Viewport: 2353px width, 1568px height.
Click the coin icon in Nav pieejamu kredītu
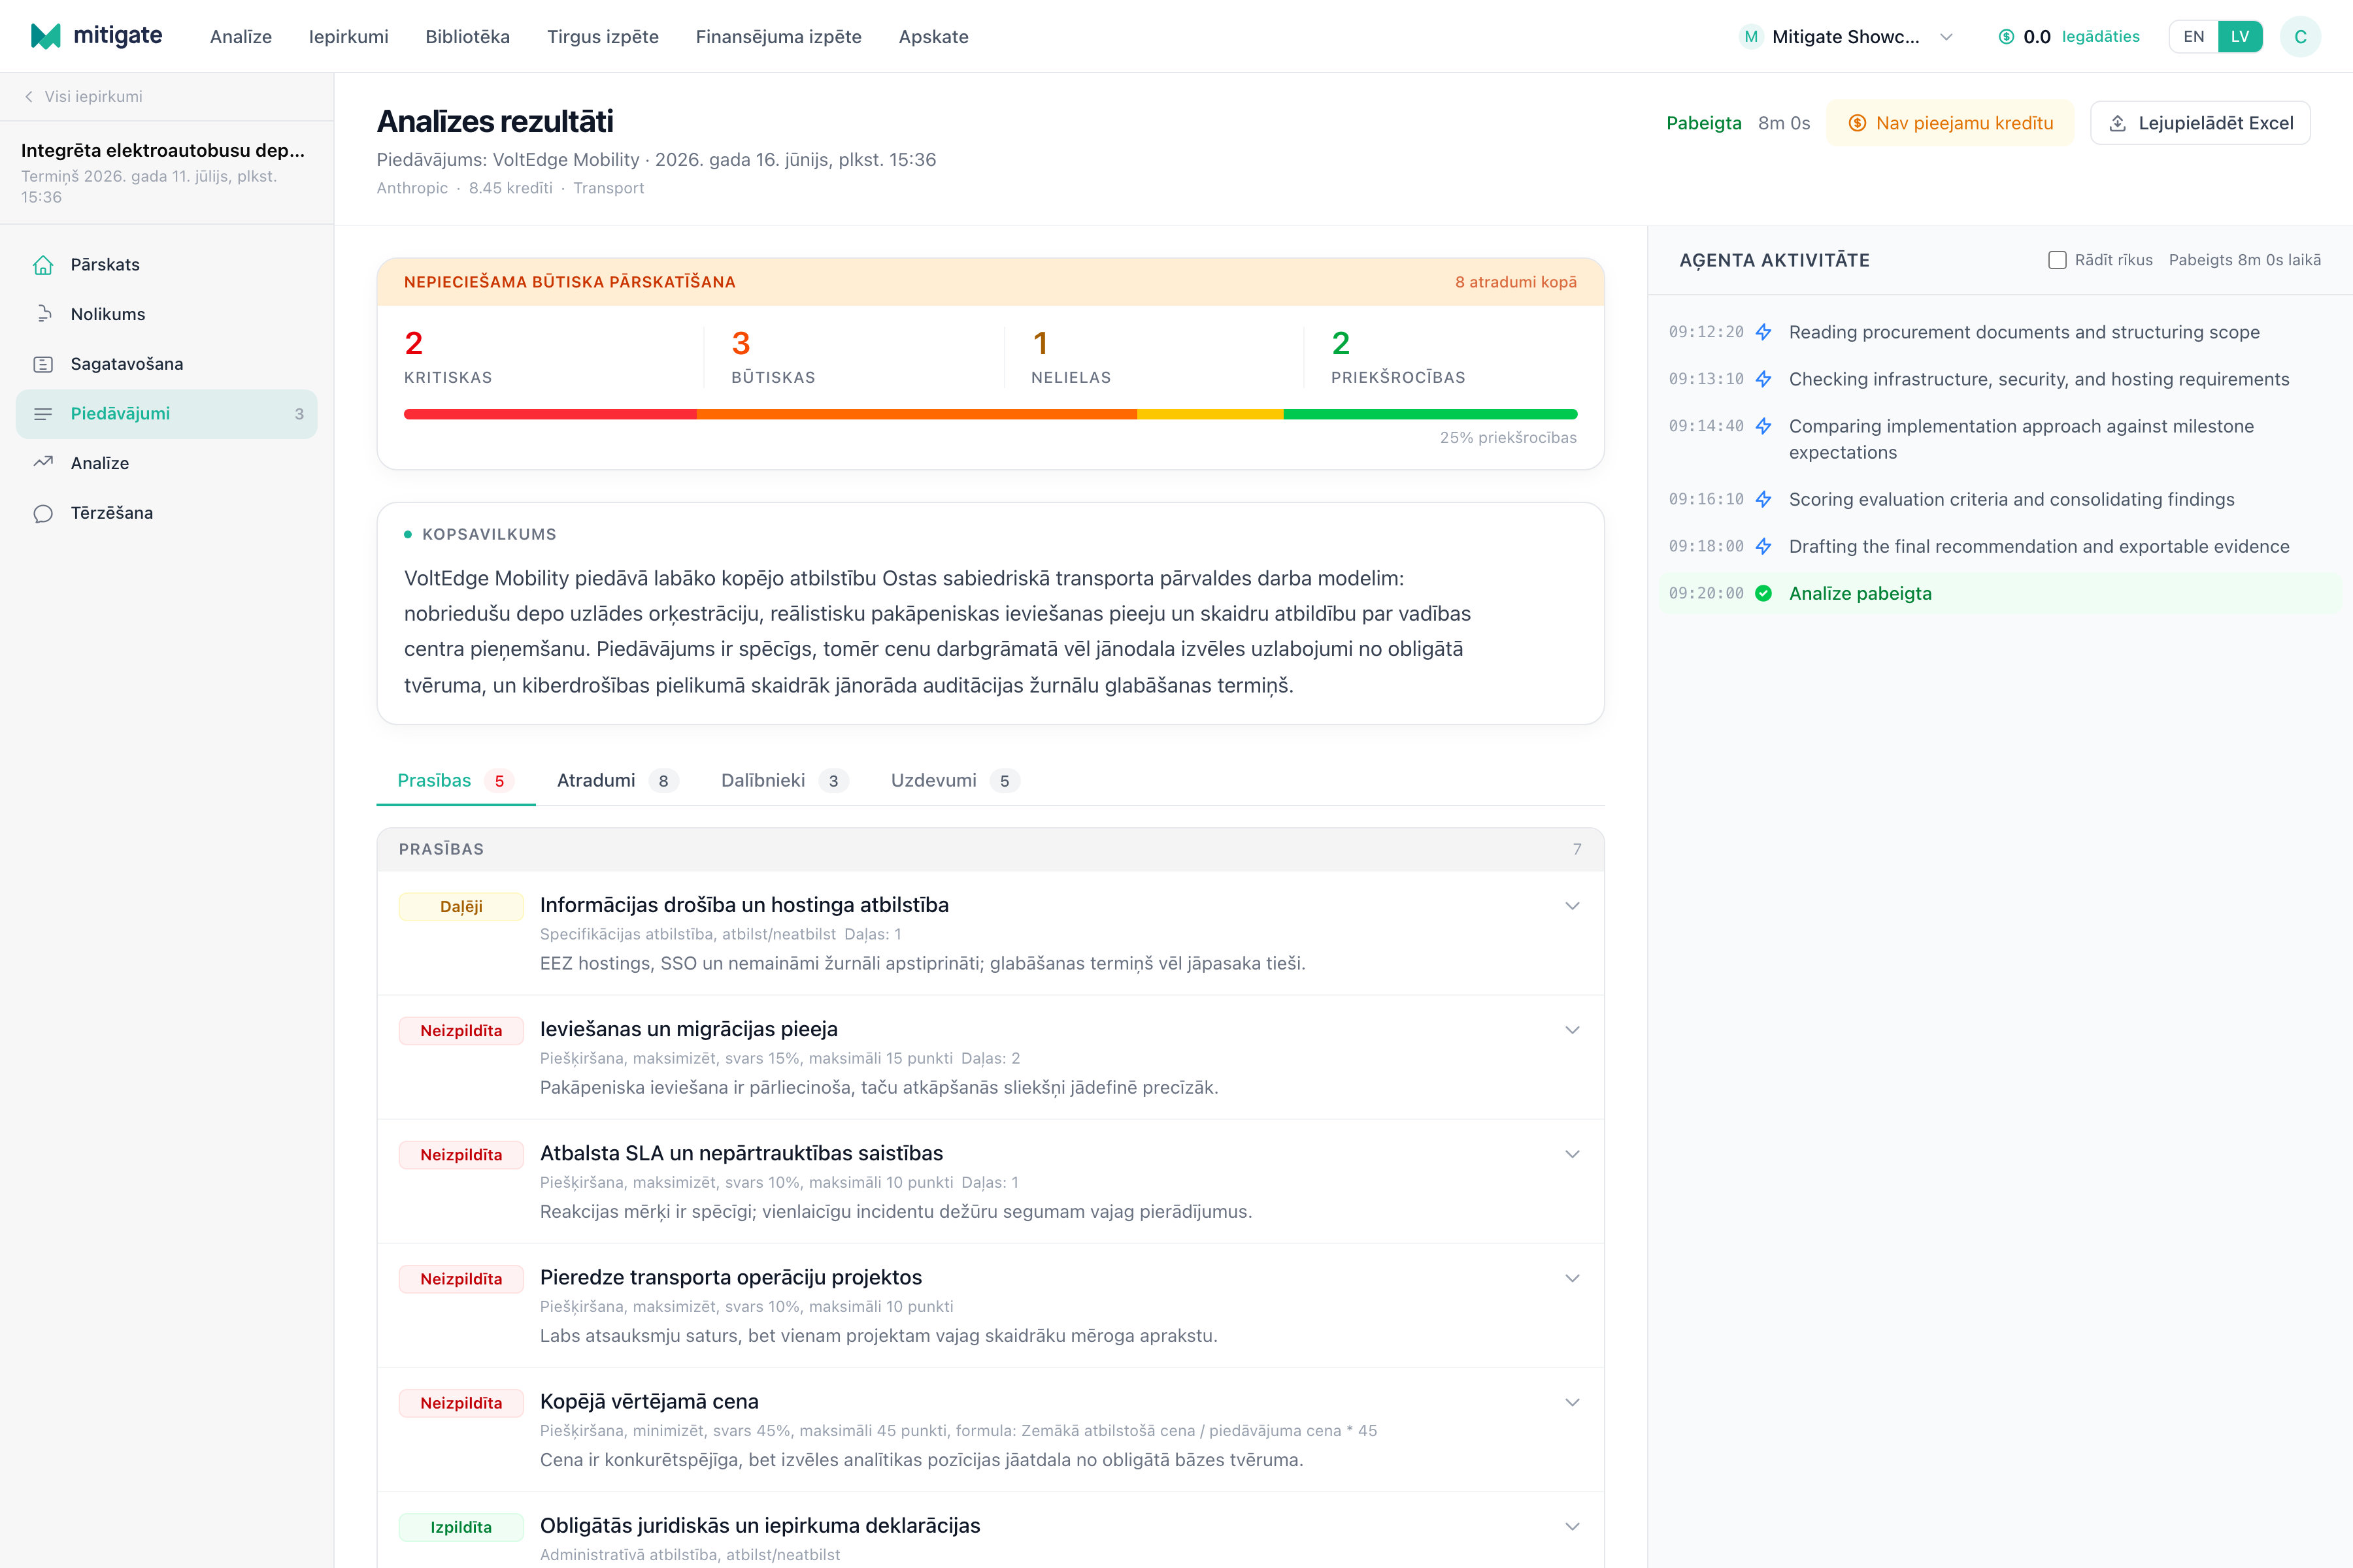pyautogui.click(x=1857, y=123)
